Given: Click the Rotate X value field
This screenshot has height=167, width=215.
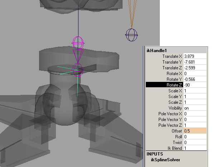Looking at the screenshot, I should click(195, 74).
